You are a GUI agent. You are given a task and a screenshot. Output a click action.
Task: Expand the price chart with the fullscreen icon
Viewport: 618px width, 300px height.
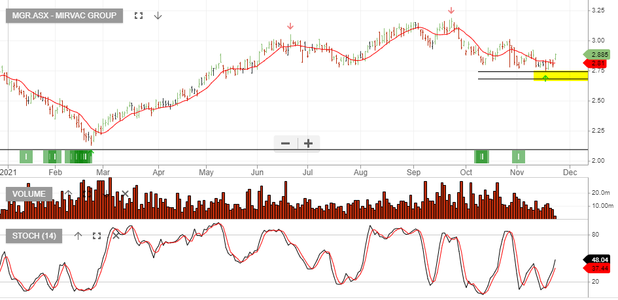click(139, 16)
